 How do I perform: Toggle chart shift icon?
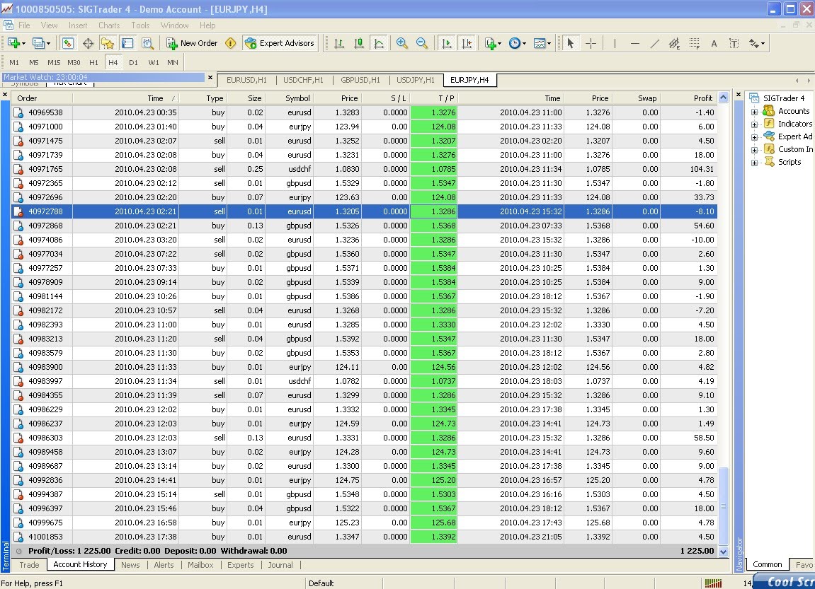pyautogui.click(x=467, y=44)
